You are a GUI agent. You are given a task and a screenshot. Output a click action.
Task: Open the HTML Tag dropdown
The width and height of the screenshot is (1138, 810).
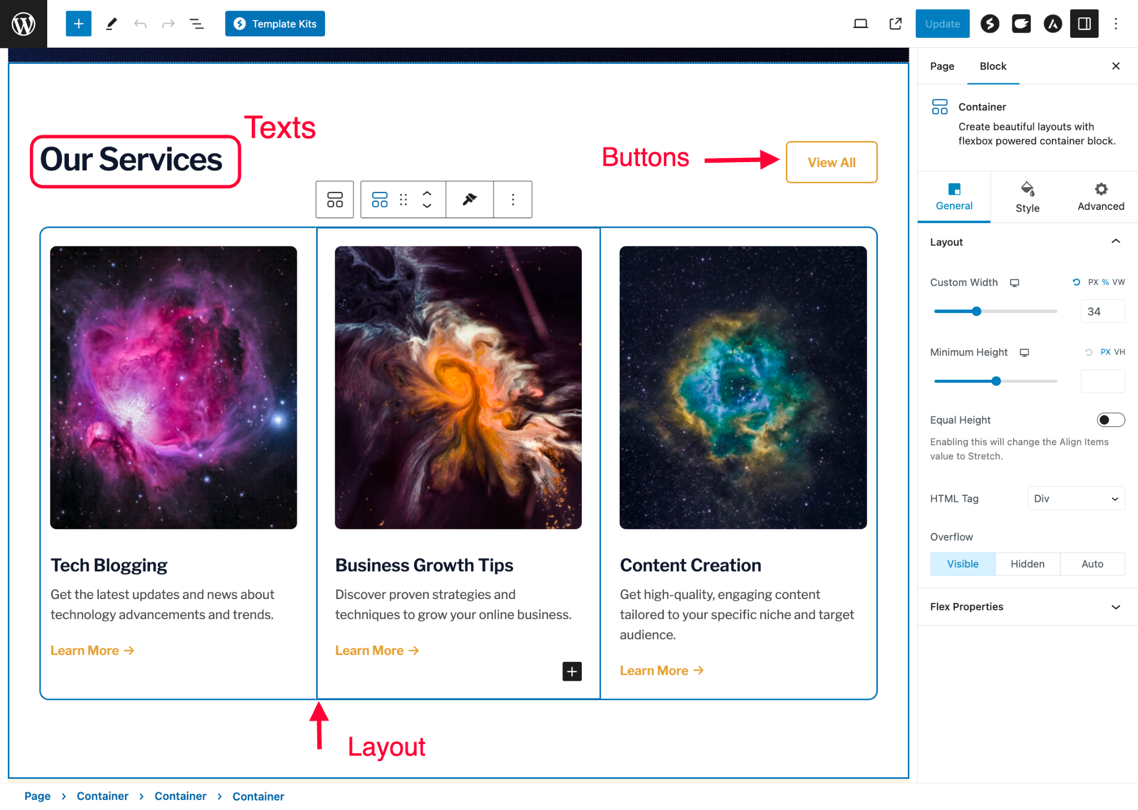(x=1075, y=498)
